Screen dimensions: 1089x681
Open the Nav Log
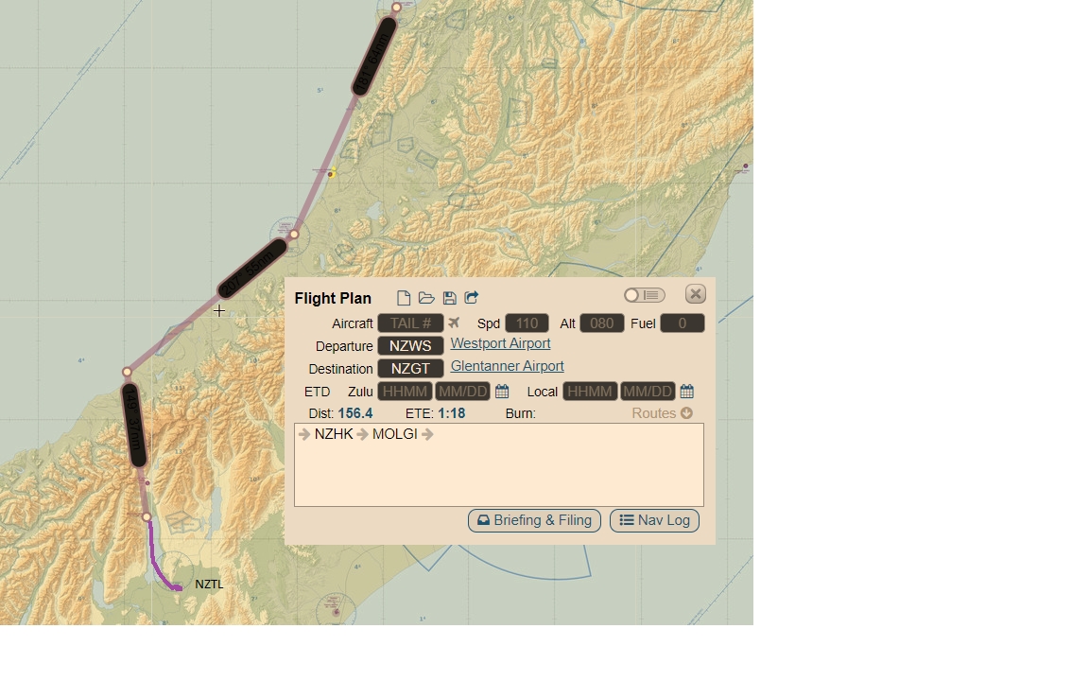(654, 520)
